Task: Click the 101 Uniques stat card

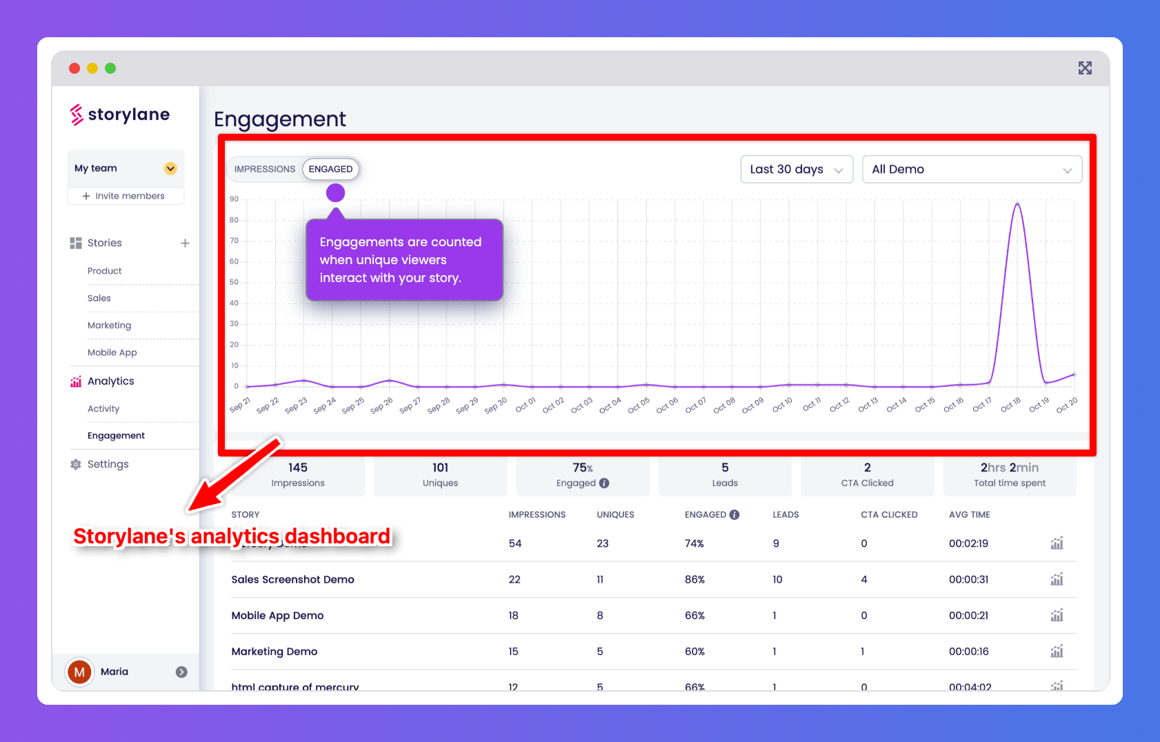Action: 440,475
